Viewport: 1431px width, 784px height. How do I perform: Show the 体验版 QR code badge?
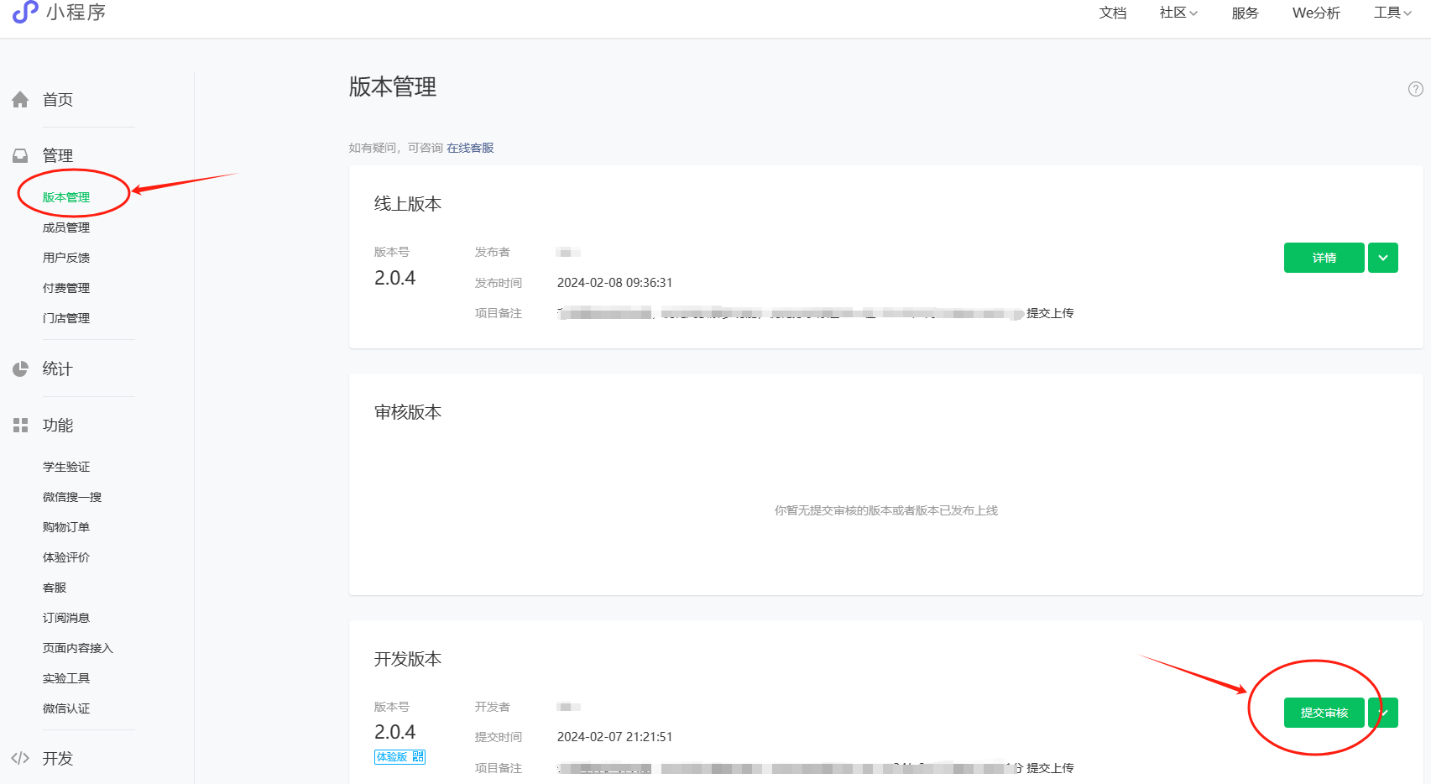400,757
